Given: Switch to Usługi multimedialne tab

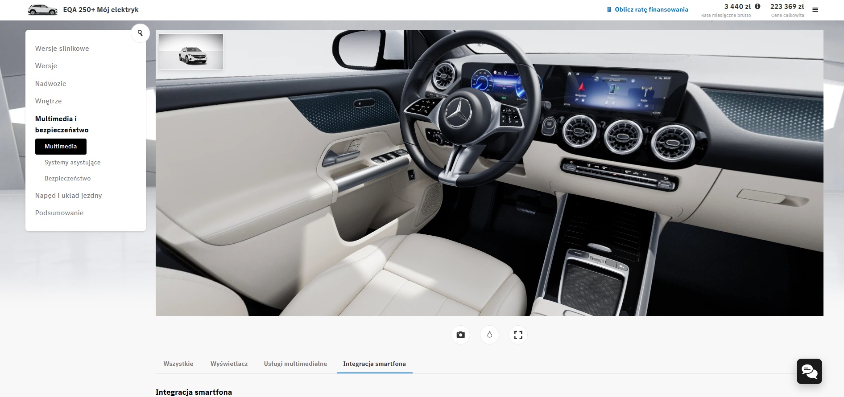Looking at the screenshot, I should (x=295, y=364).
